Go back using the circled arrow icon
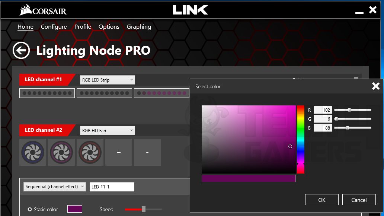Image resolution: width=384 pixels, height=216 pixels. (21, 50)
